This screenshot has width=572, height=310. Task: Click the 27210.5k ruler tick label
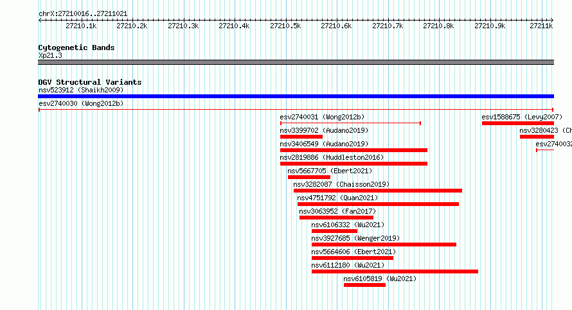point(285,26)
